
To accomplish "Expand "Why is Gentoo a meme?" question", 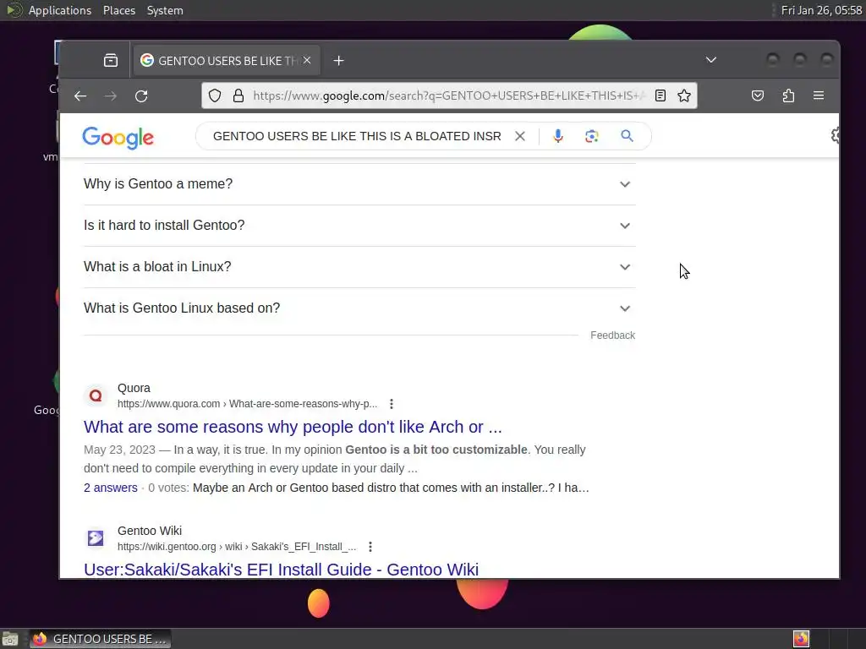I will (x=359, y=183).
